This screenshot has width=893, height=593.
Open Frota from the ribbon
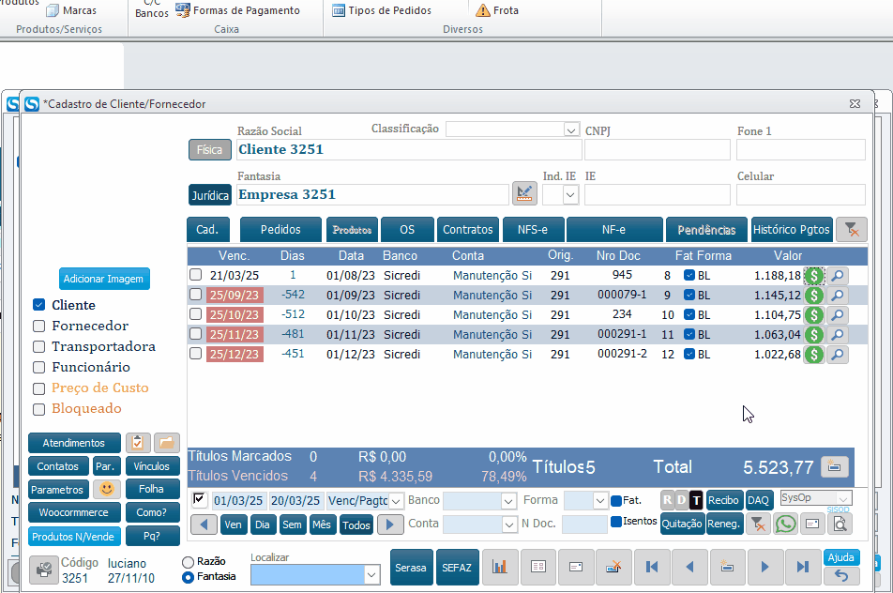pos(499,10)
